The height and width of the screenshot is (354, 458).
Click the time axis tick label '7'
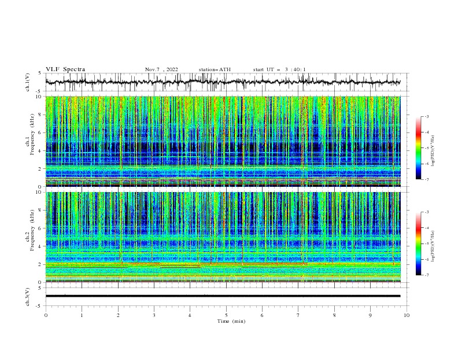298,315
